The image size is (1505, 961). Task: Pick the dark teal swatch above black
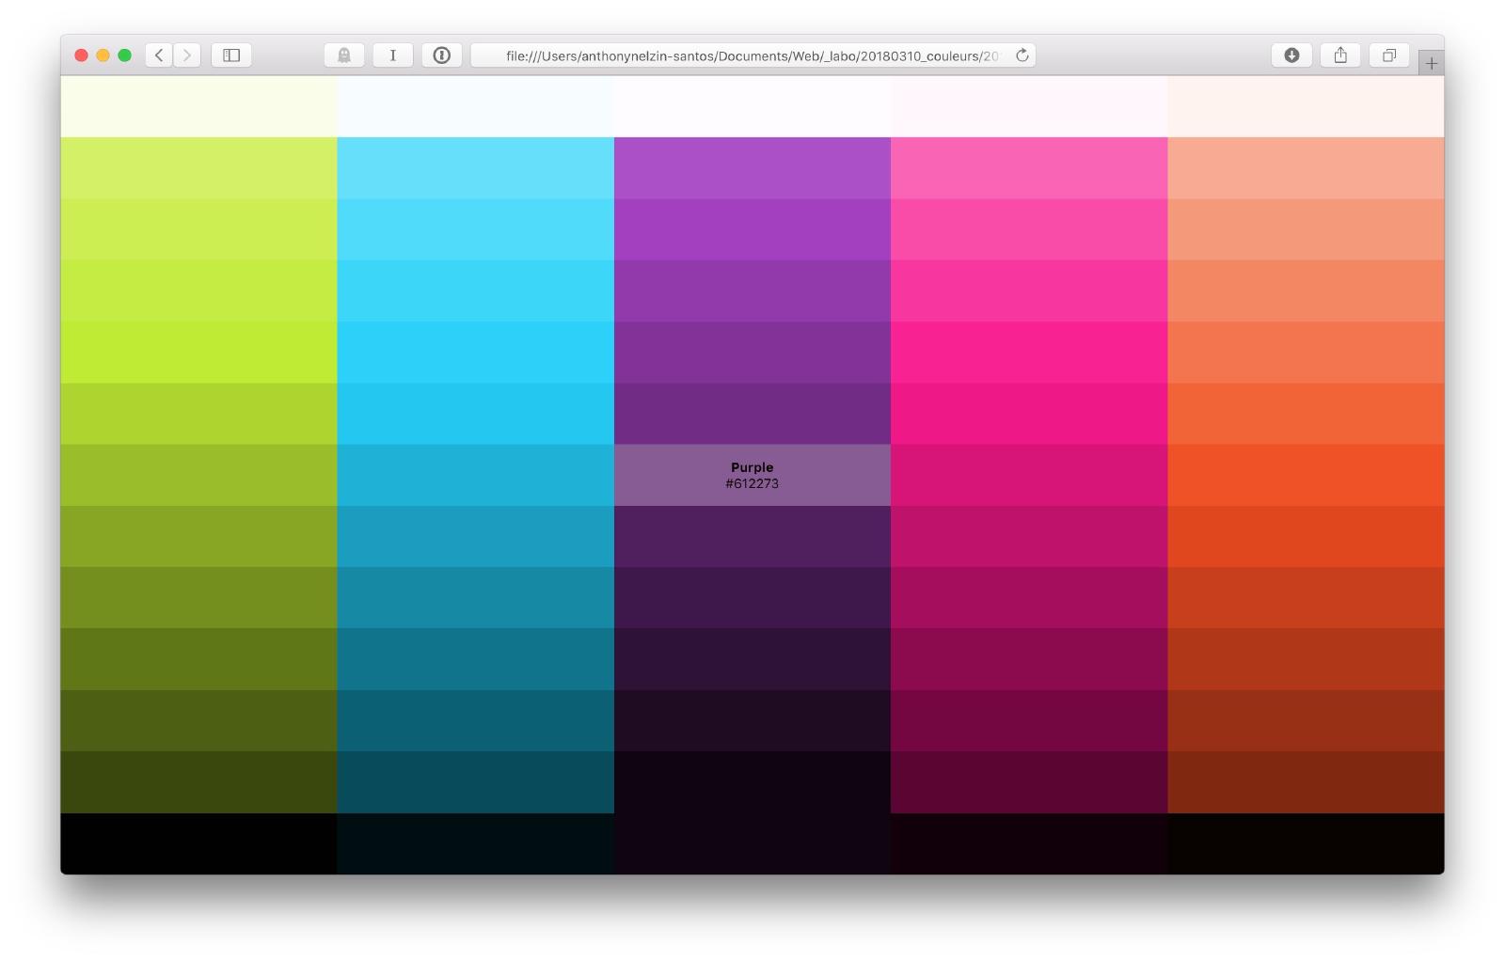pos(475,781)
